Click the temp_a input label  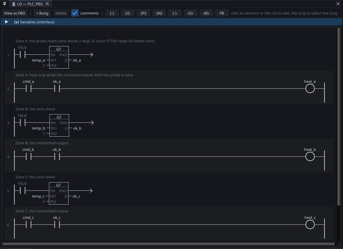38,60
